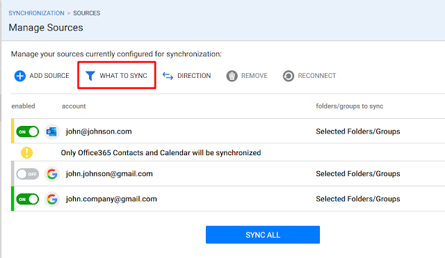Select the john.company@gmail.com account
445x258 pixels.
[111, 200]
